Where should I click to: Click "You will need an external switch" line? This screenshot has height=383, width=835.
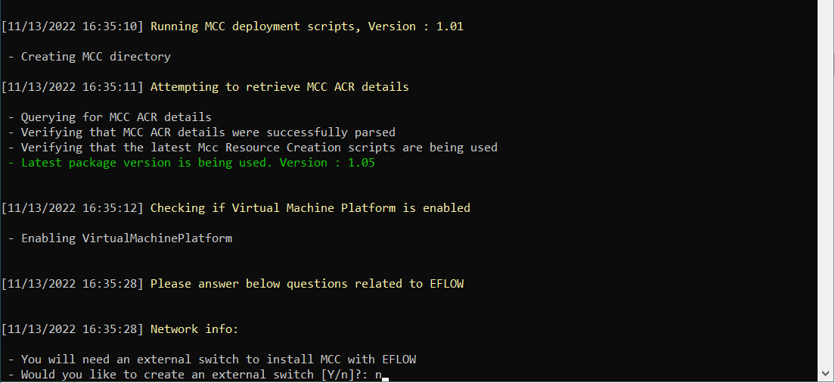218,360
